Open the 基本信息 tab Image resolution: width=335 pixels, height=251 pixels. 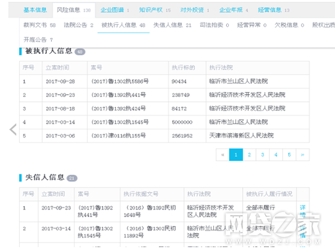(35, 10)
